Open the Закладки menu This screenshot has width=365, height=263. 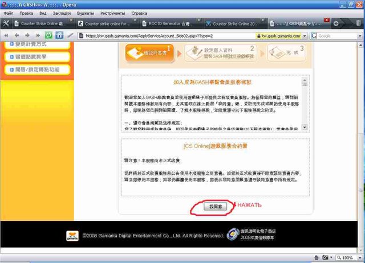[62, 13]
